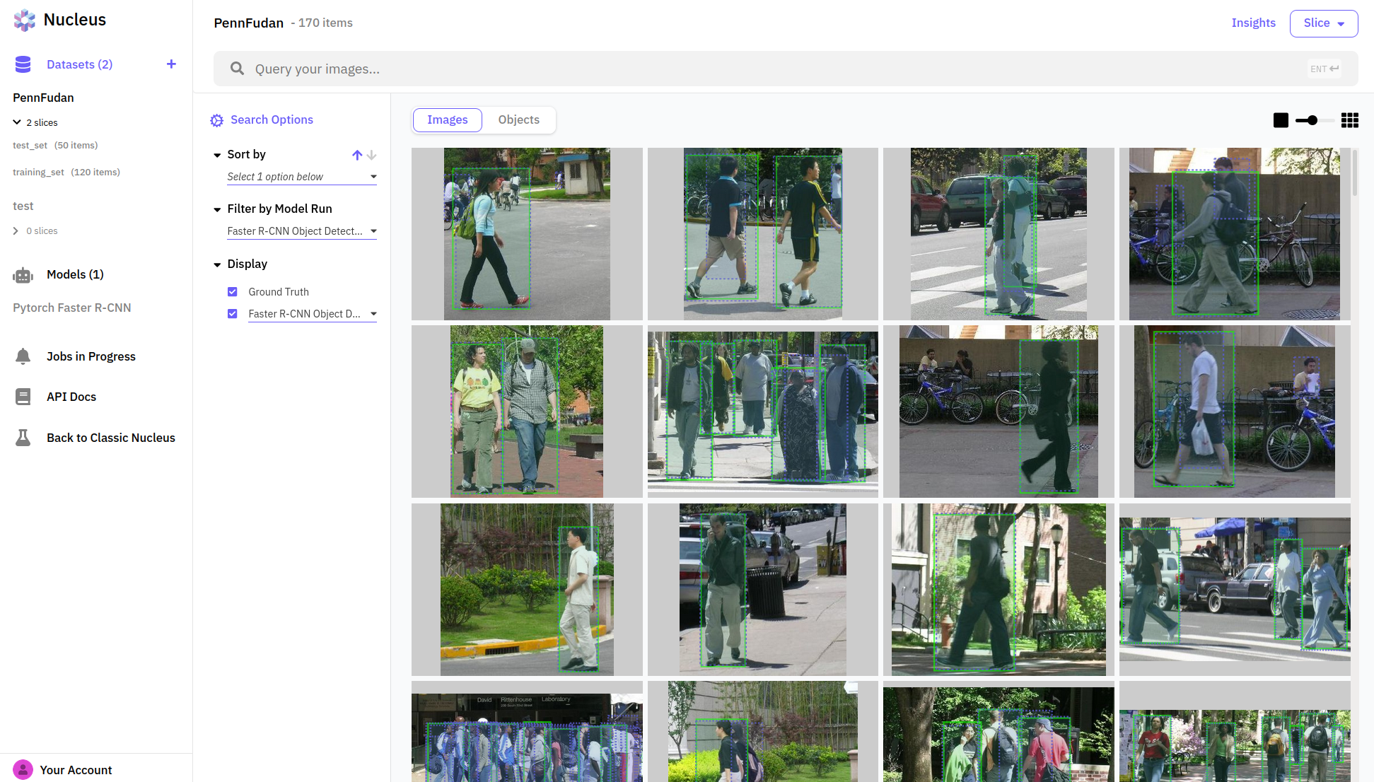Open Jobs in Progress bell icon
Screen dimensions: 1374x782
(23, 356)
